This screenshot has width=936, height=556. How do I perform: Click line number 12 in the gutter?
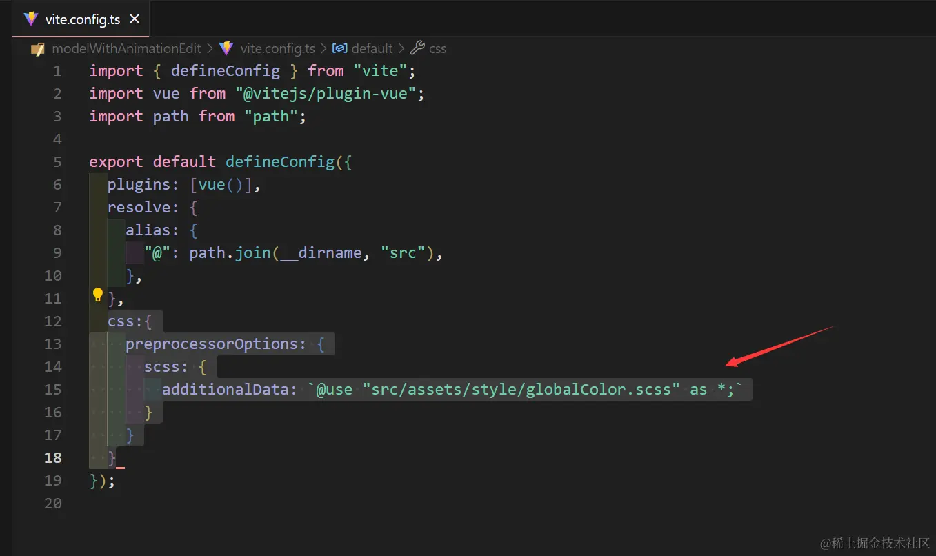[x=53, y=321]
